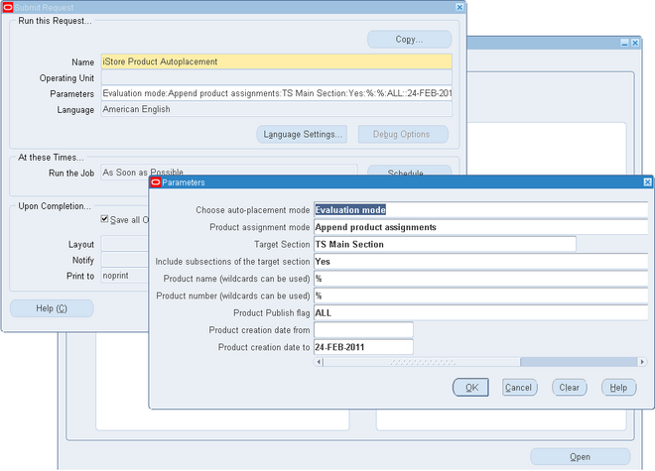Click the Product number wildcard field
Screen dimensions: 655x471
tap(480, 295)
